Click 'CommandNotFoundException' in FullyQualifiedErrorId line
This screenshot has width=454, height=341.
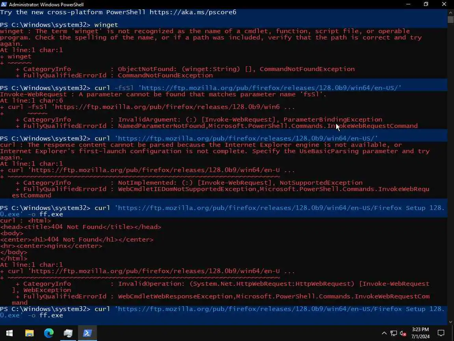(x=166, y=75)
